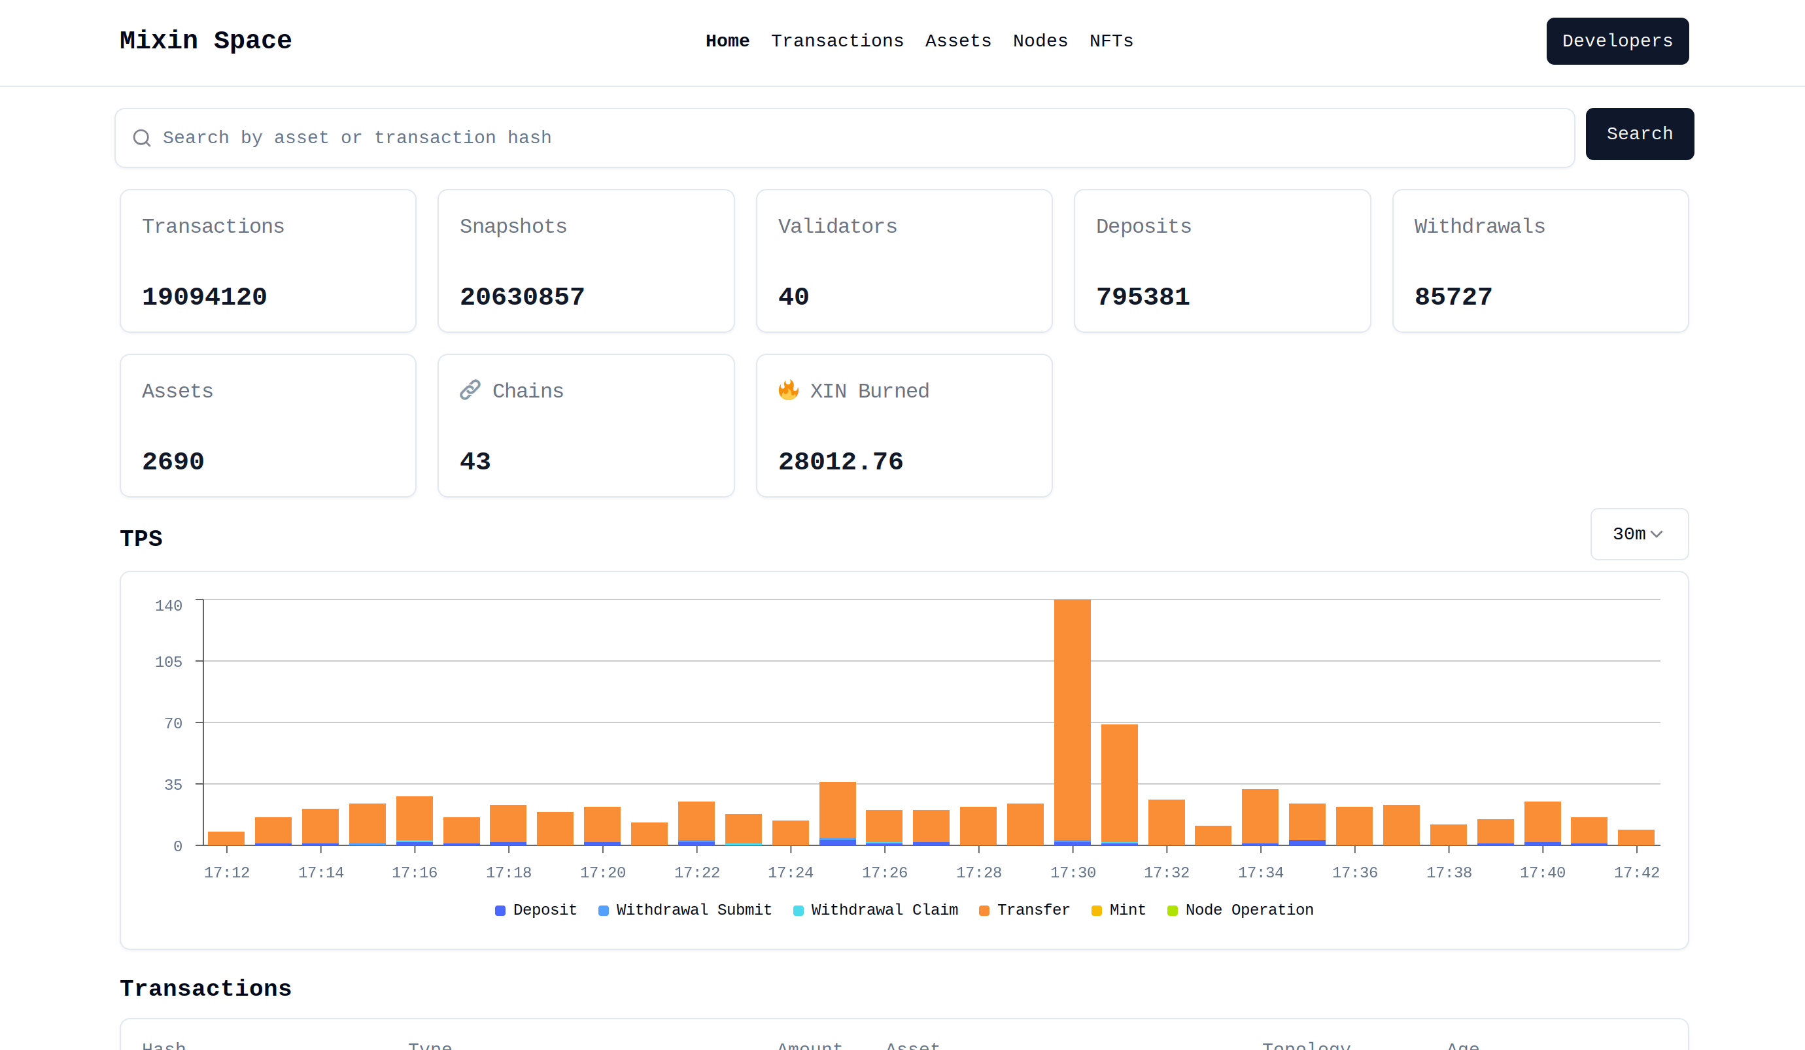Viewport: 1805px width, 1050px height.
Task: Open the Chains stat card showing 43
Action: [x=586, y=426]
